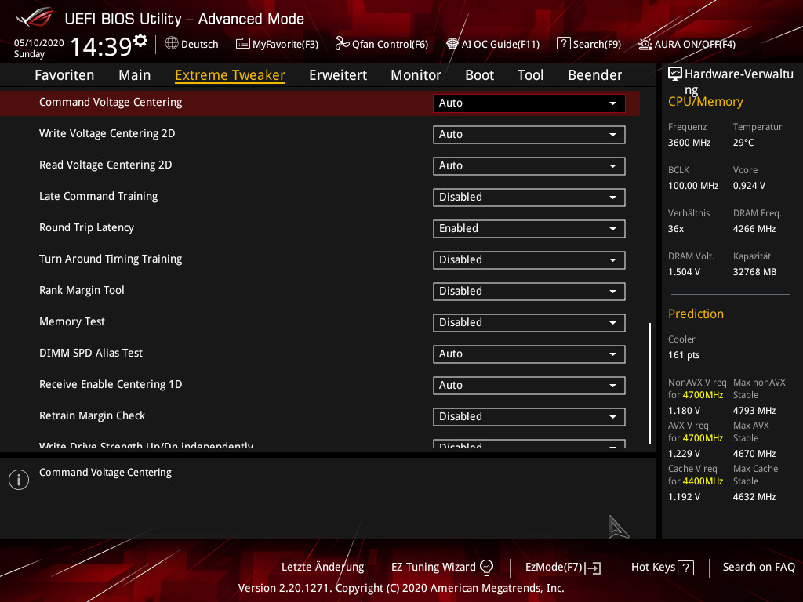Image resolution: width=803 pixels, height=602 pixels.
Task: Click the Search question mark icon
Action: (x=563, y=44)
